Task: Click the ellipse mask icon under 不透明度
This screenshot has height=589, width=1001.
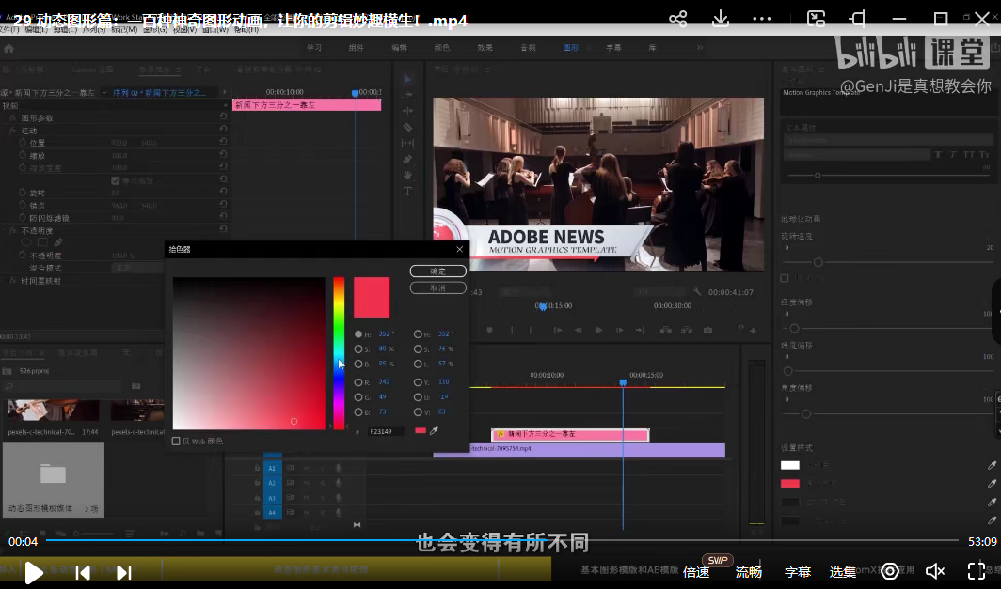Action: point(26,242)
